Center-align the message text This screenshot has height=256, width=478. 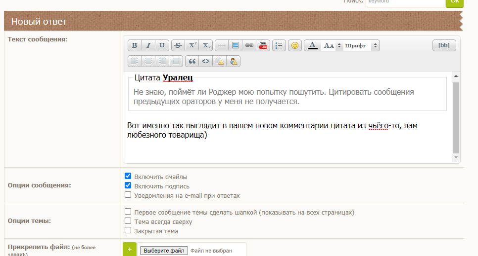(148, 61)
